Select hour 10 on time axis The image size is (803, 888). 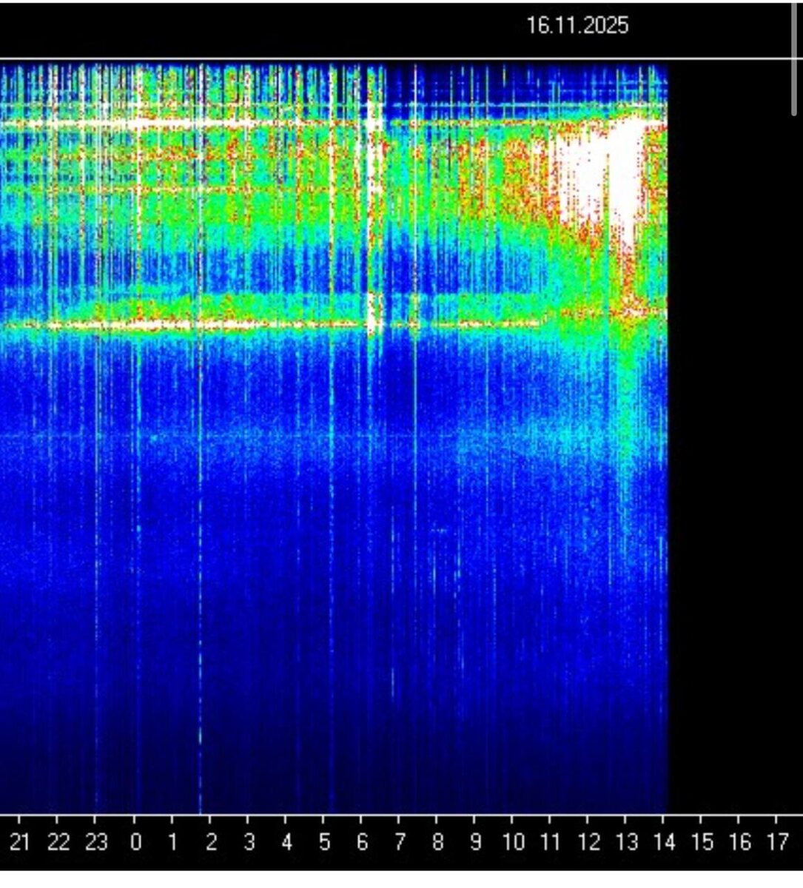pyautogui.click(x=514, y=842)
